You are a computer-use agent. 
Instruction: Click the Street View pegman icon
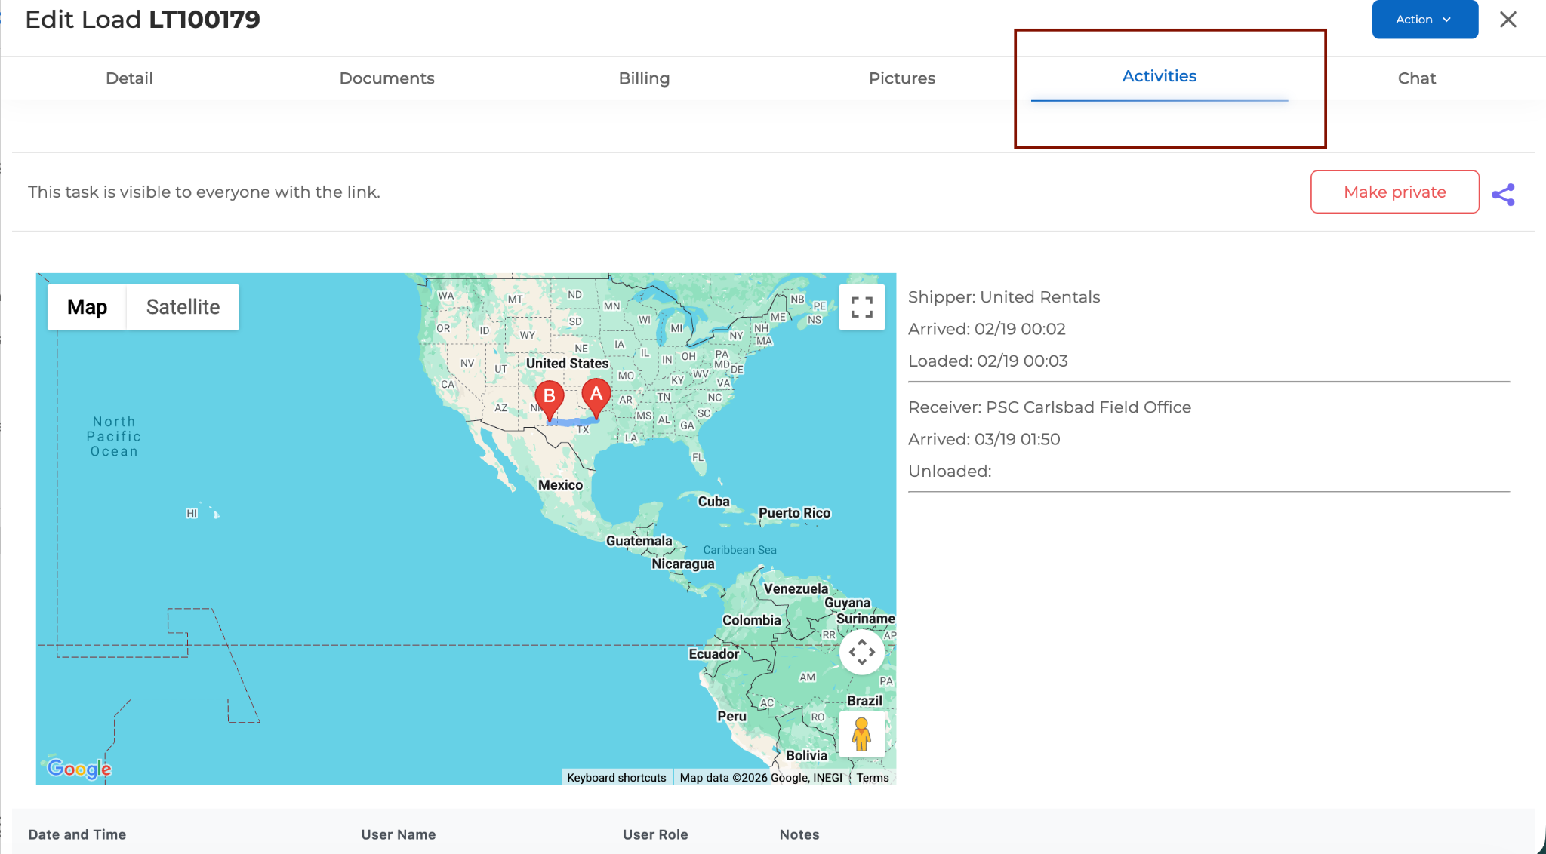click(861, 733)
